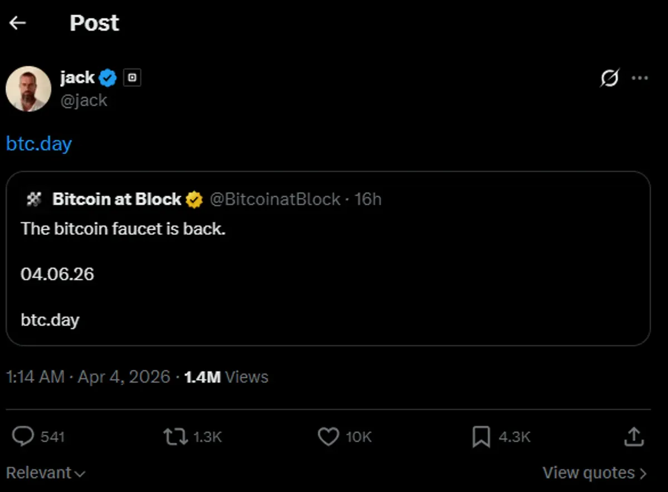Bookmark the post using the bookmark icon
This screenshot has width=668, height=492.
click(482, 436)
